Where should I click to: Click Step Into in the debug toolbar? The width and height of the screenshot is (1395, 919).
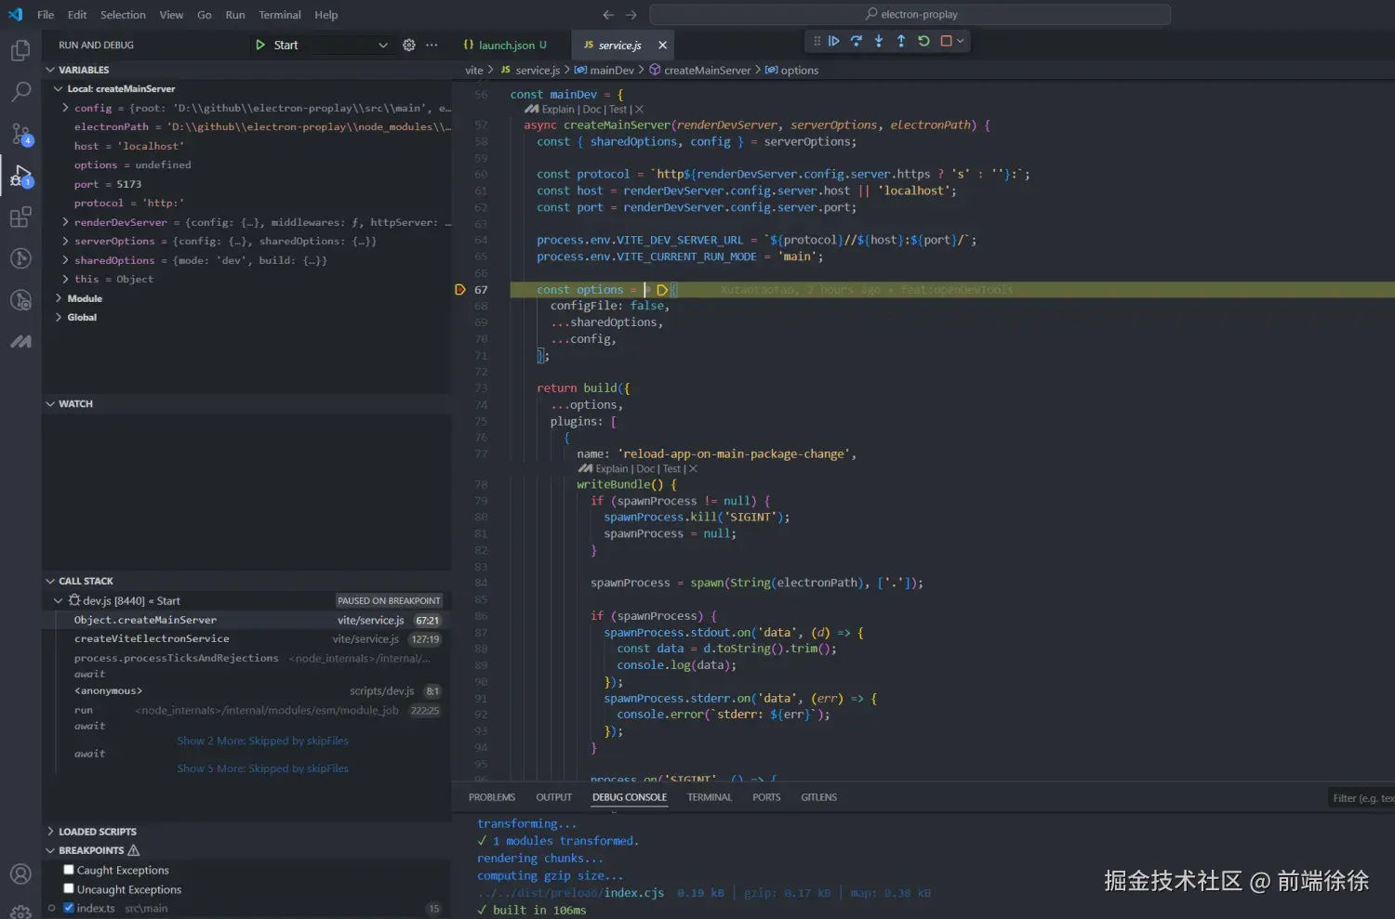(x=879, y=41)
